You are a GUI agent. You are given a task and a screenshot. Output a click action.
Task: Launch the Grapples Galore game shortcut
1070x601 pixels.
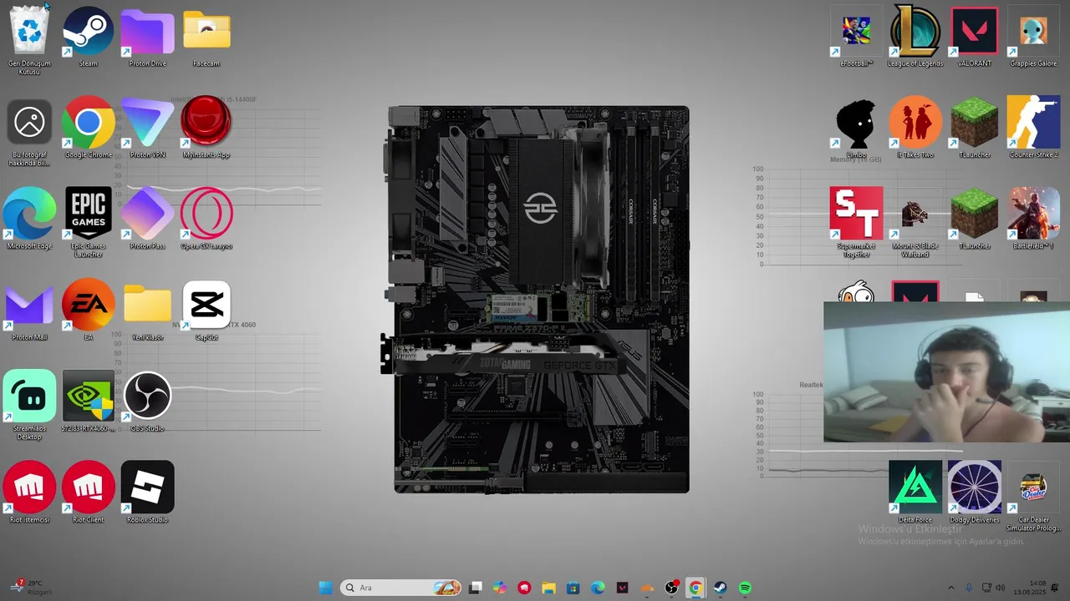1033,37
